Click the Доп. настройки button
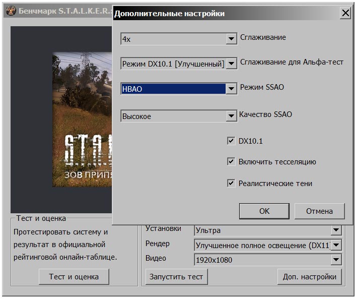 click(309, 276)
